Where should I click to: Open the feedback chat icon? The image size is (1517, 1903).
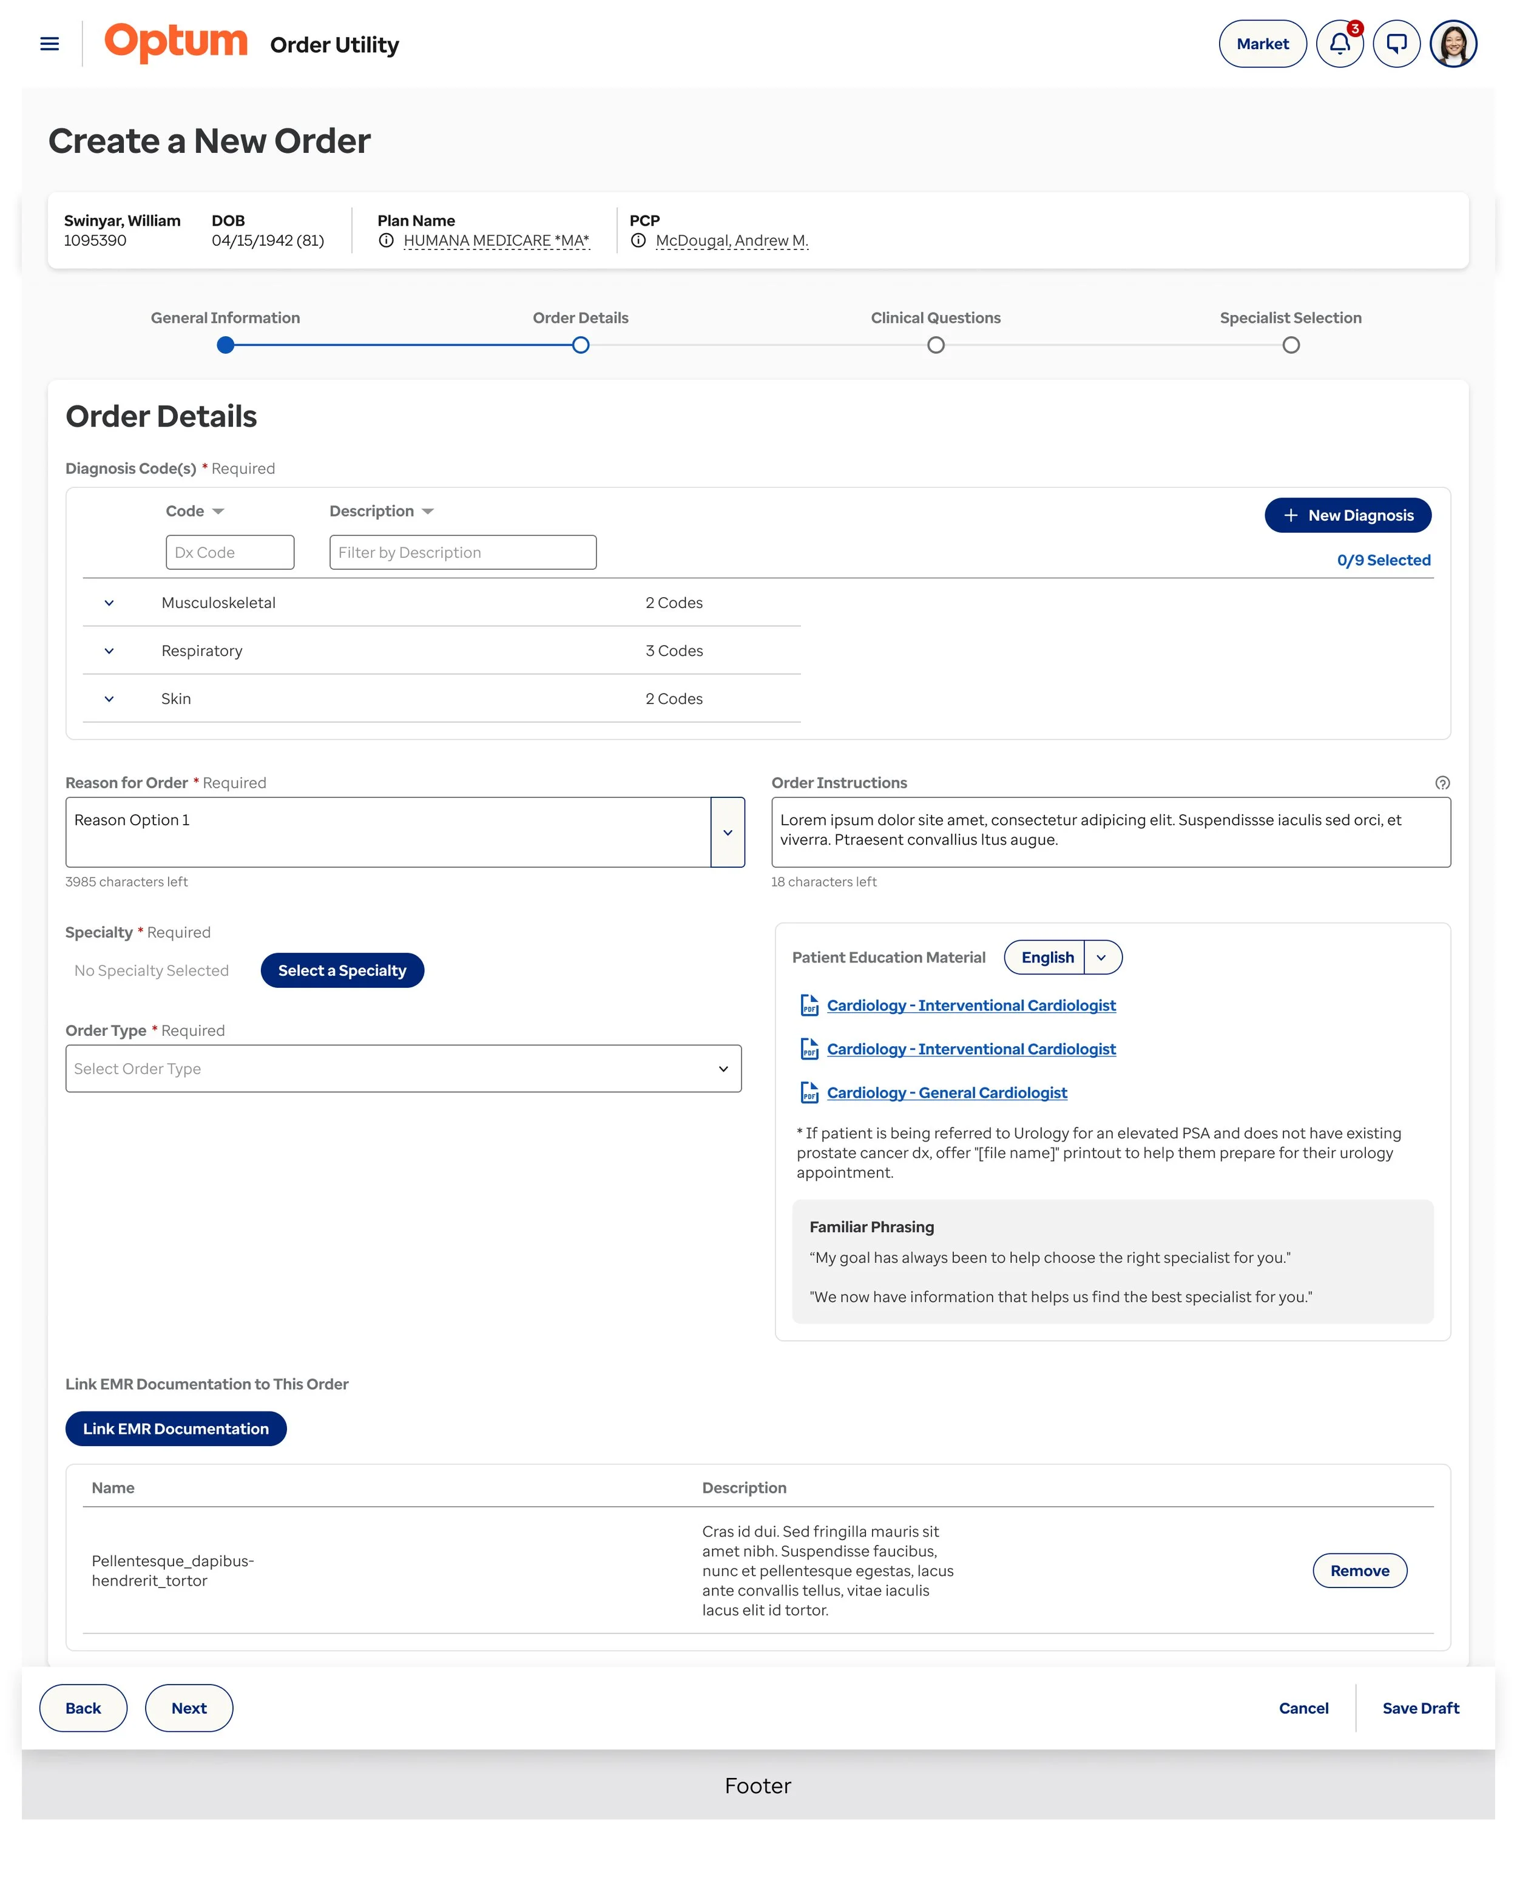click(1396, 43)
